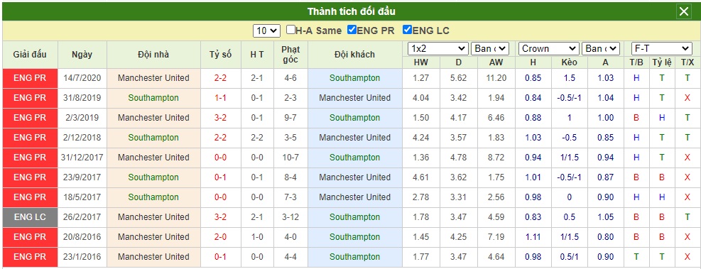The image size is (701, 269).
Task: Expand the F-T result dropdown
Action: (661, 48)
